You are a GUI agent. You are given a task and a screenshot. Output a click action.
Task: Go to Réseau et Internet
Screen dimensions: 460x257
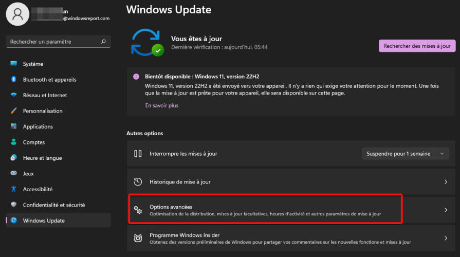[58, 95]
